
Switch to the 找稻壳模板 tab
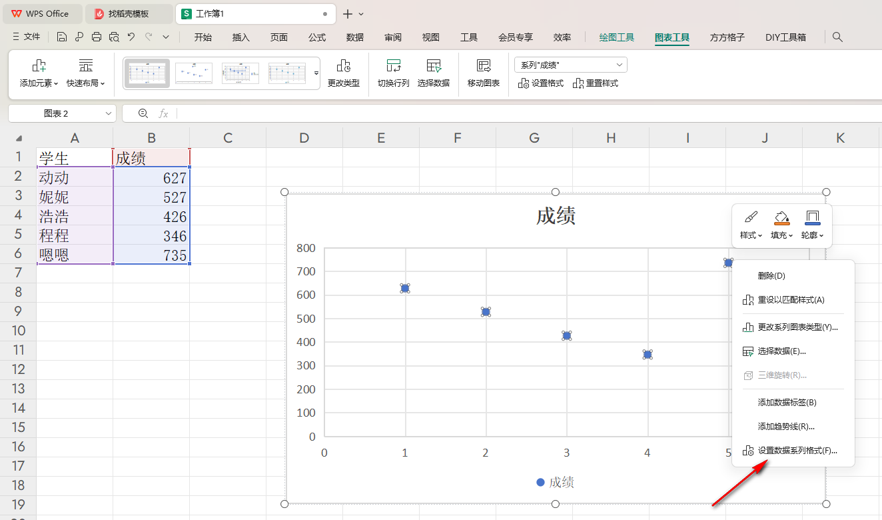[x=129, y=13]
